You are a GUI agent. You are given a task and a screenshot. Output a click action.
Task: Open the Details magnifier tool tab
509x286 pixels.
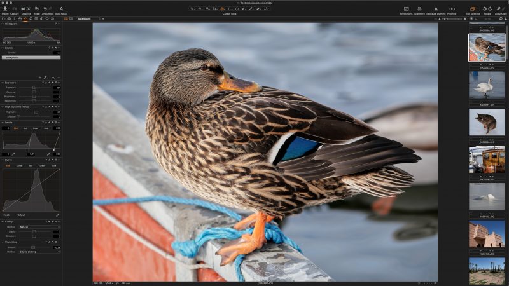coord(31,19)
